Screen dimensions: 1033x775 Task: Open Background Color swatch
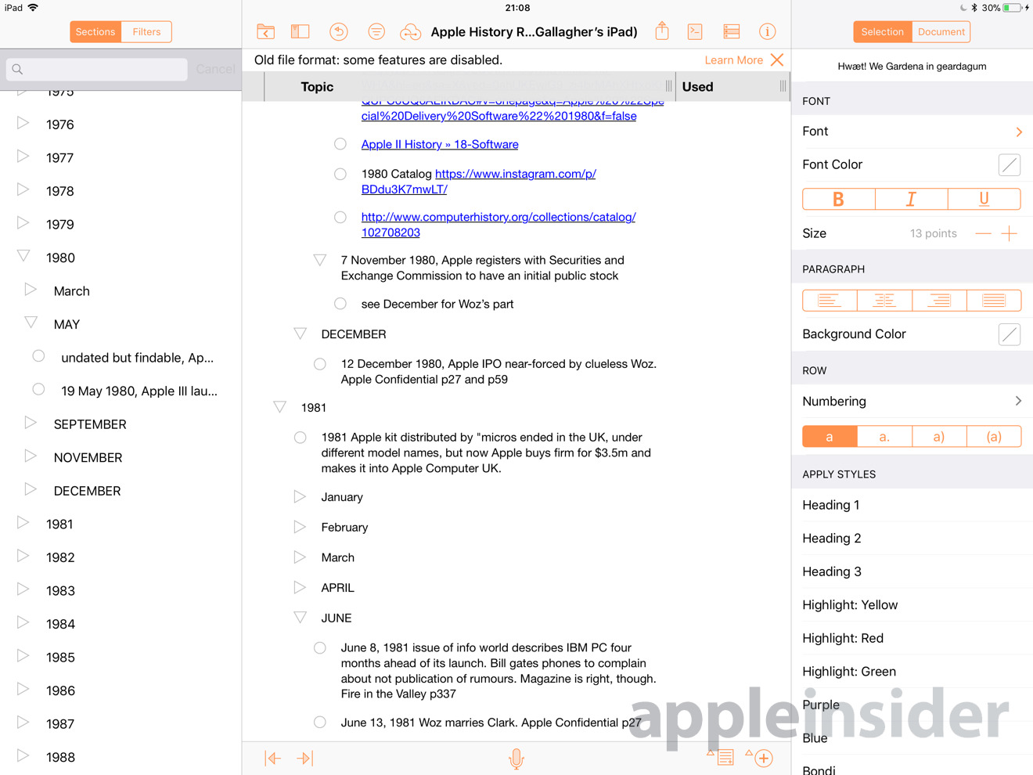(1010, 335)
